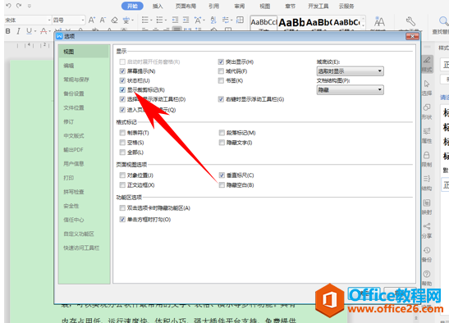This screenshot has height=323, width=449.
Task: Toggle Bold formatting in the ribbon
Action: click(x=8, y=31)
